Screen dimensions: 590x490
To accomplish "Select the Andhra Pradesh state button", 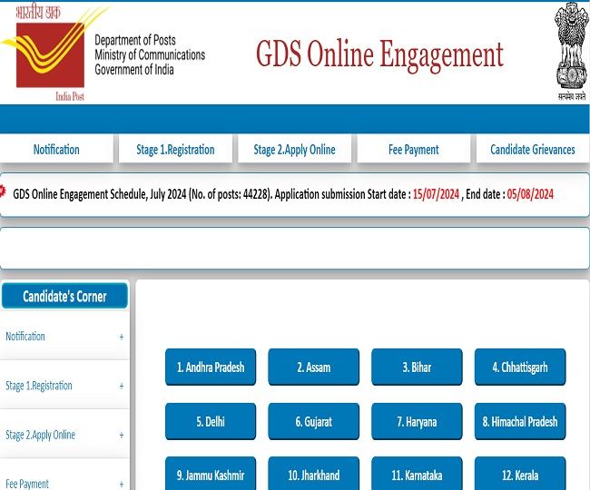I will tap(211, 367).
